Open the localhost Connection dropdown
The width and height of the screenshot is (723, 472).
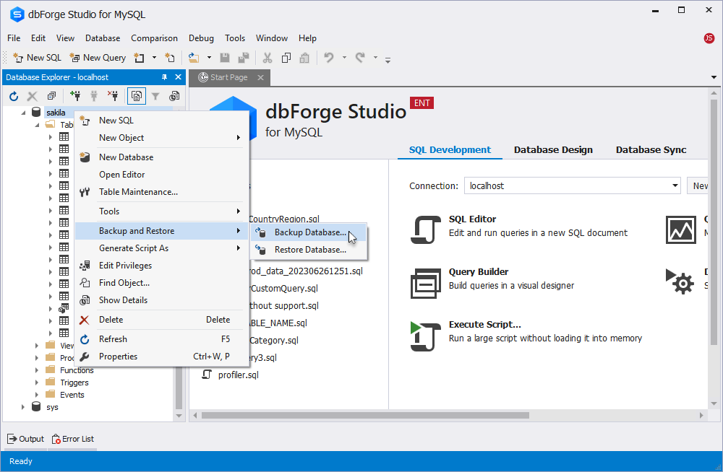[x=673, y=185]
